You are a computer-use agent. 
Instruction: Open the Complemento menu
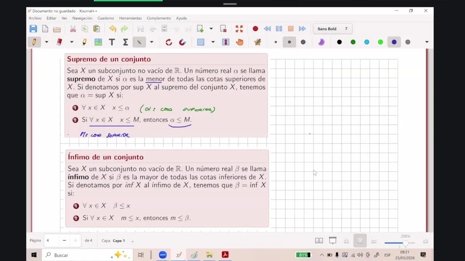click(159, 18)
